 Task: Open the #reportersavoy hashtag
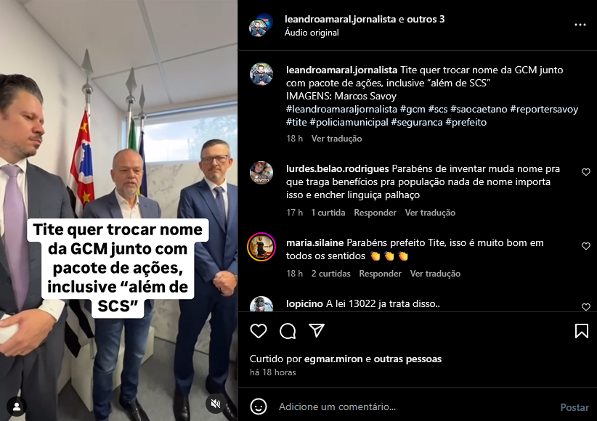point(544,109)
